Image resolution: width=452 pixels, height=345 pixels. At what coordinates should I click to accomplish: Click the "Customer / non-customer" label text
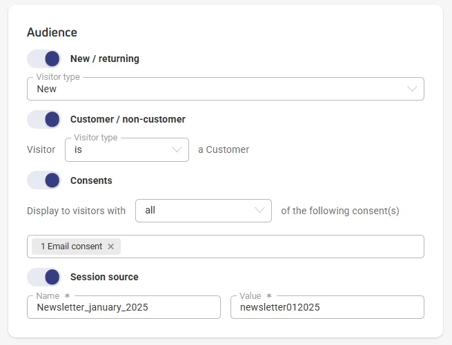pyautogui.click(x=128, y=119)
